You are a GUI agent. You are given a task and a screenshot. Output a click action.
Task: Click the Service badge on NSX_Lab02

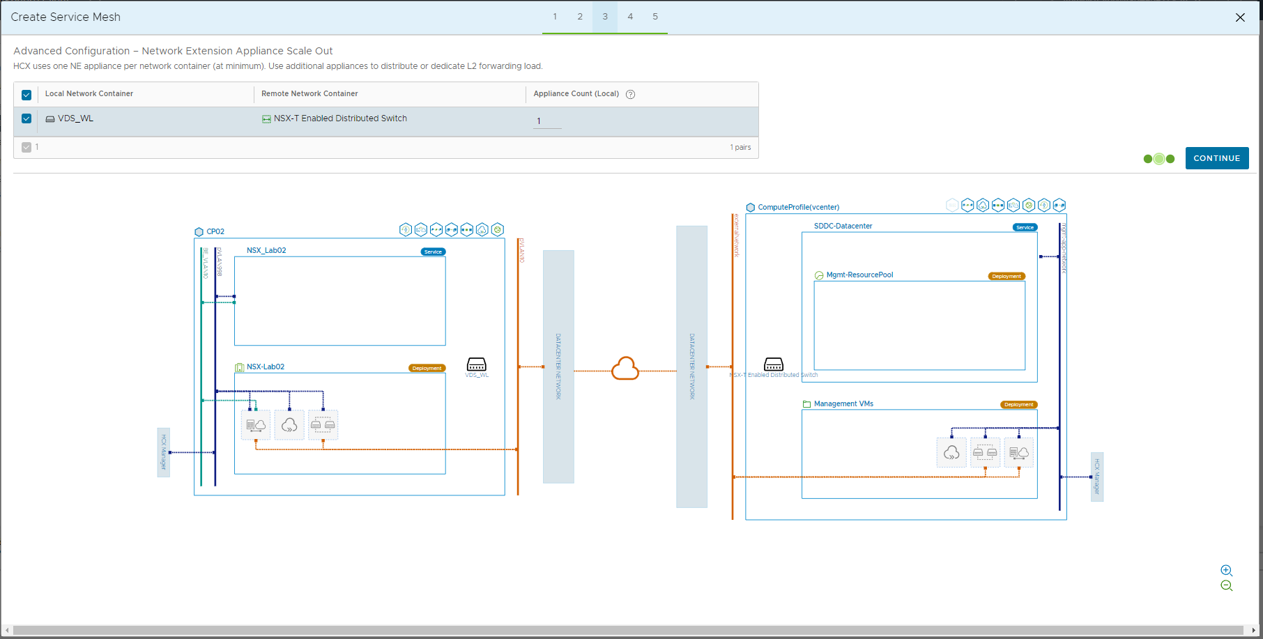(433, 252)
